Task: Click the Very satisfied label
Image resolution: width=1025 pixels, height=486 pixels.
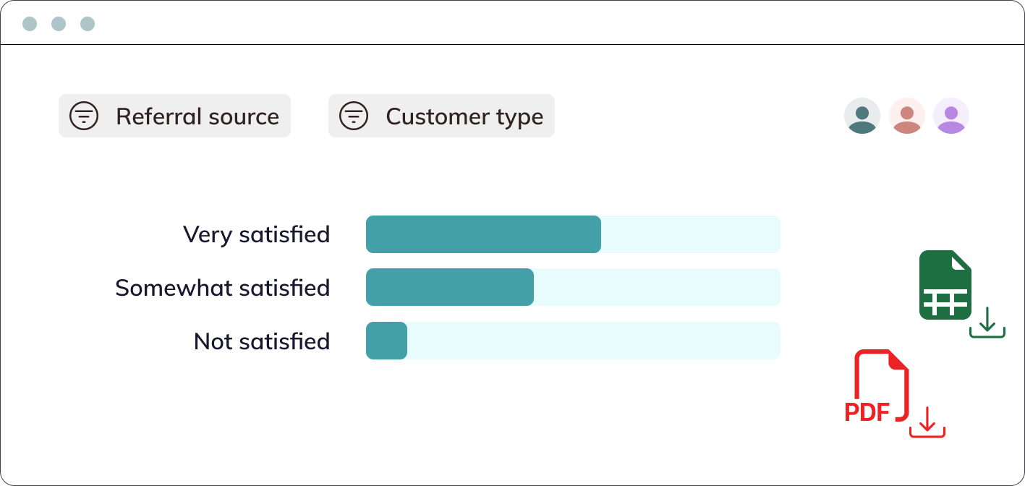Action: tap(257, 234)
